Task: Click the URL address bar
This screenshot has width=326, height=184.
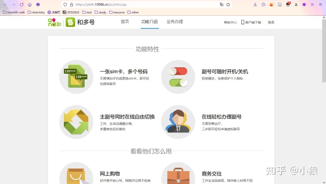Action: (x=136, y=5)
